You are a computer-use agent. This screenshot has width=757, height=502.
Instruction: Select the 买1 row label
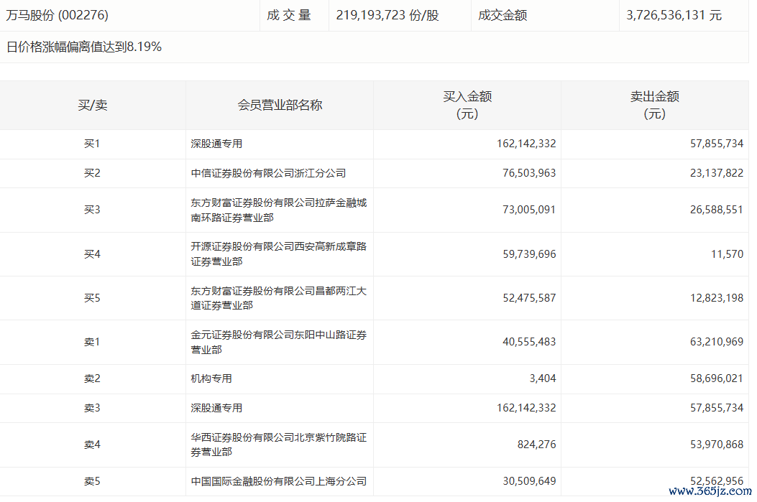coord(92,144)
